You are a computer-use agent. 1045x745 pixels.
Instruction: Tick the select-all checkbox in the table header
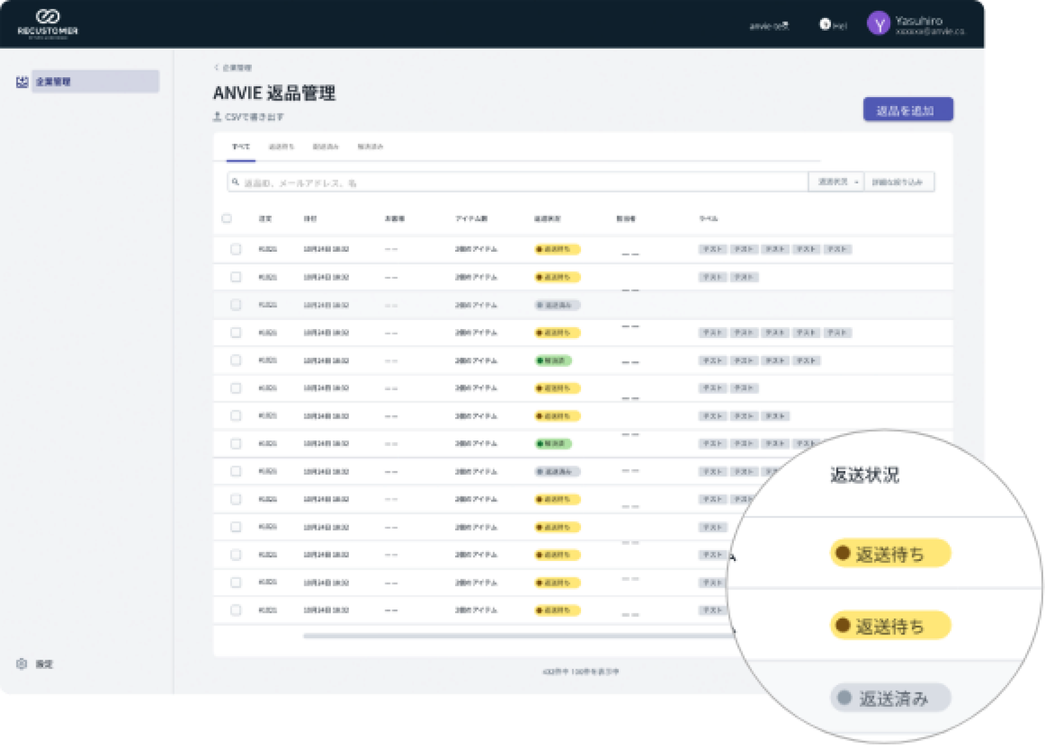pos(227,219)
